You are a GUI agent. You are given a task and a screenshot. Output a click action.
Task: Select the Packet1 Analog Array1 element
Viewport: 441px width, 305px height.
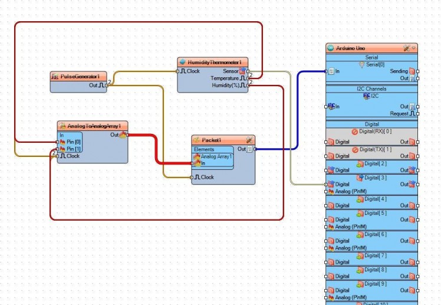pyautogui.click(x=213, y=156)
